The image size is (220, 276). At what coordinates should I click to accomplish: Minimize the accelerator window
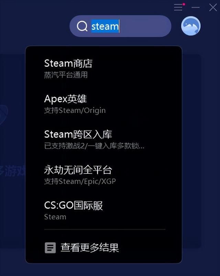196,8
